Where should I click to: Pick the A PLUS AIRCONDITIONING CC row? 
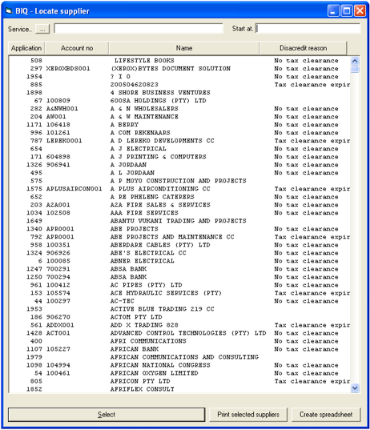click(179, 189)
